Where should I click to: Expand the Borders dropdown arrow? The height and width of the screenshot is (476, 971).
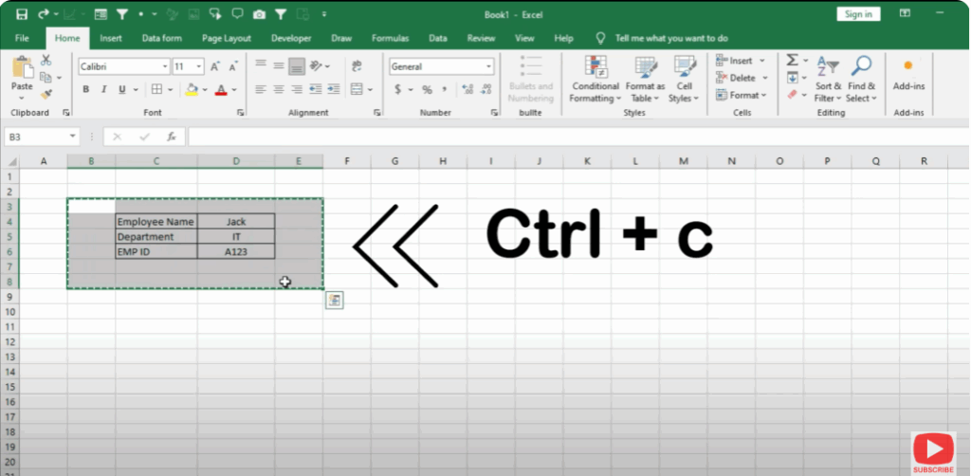[170, 90]
